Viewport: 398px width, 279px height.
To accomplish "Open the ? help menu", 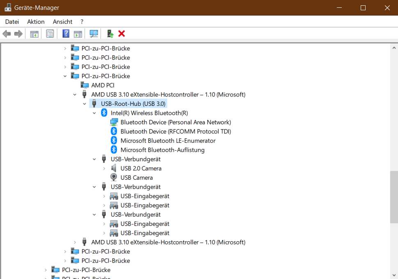I will pos(82,22).
